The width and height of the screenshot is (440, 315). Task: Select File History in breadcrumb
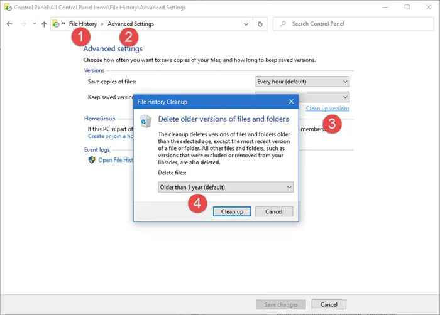pyautogui.click(x=83, y=24)
